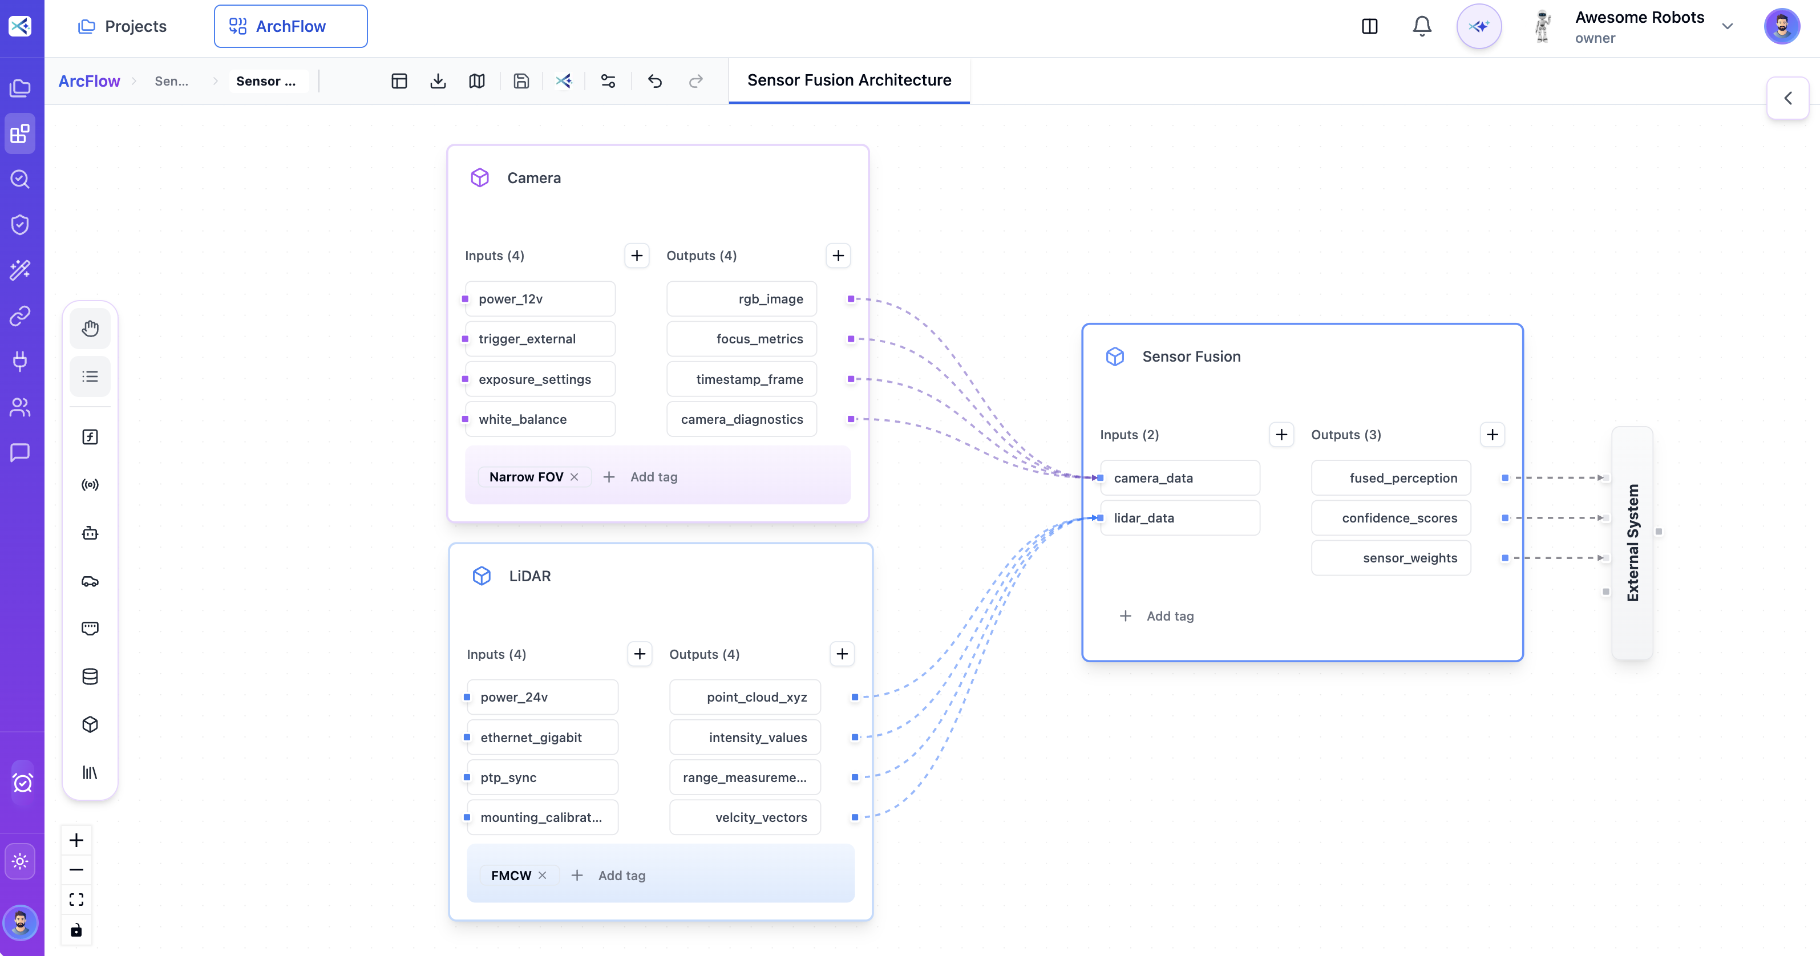Undo the last change
Image resolution: width=1820 pixels, height=956 pixels.
[654, 81]
